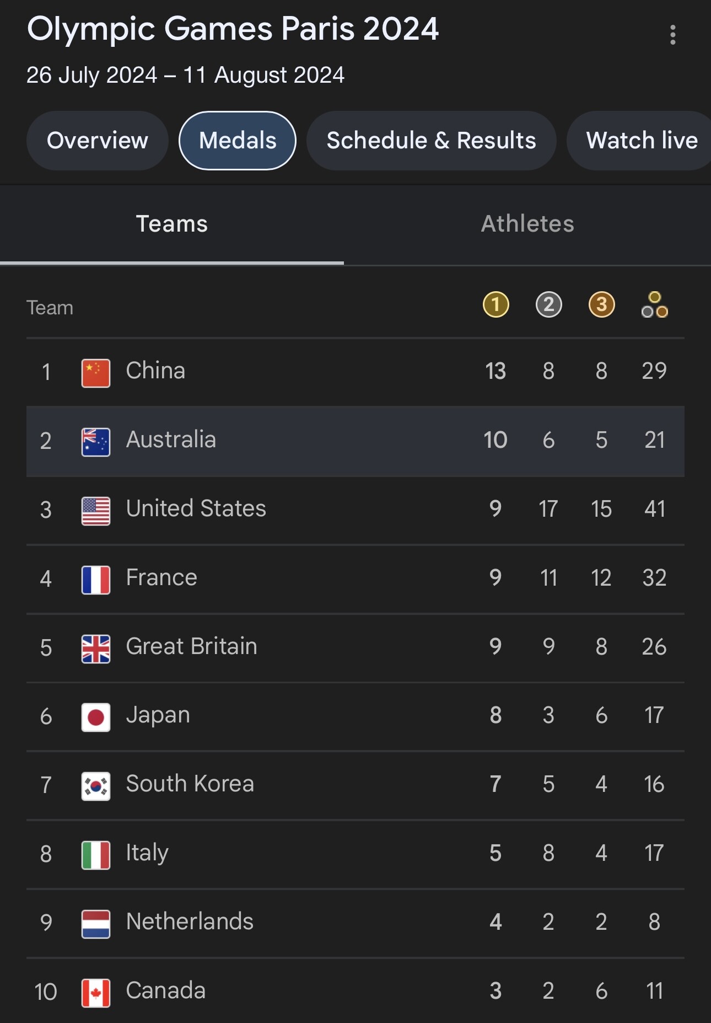Click the total medals column icon

click(654, 304)
